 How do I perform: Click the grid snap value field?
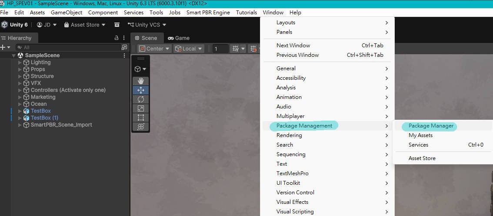[221, 49]
